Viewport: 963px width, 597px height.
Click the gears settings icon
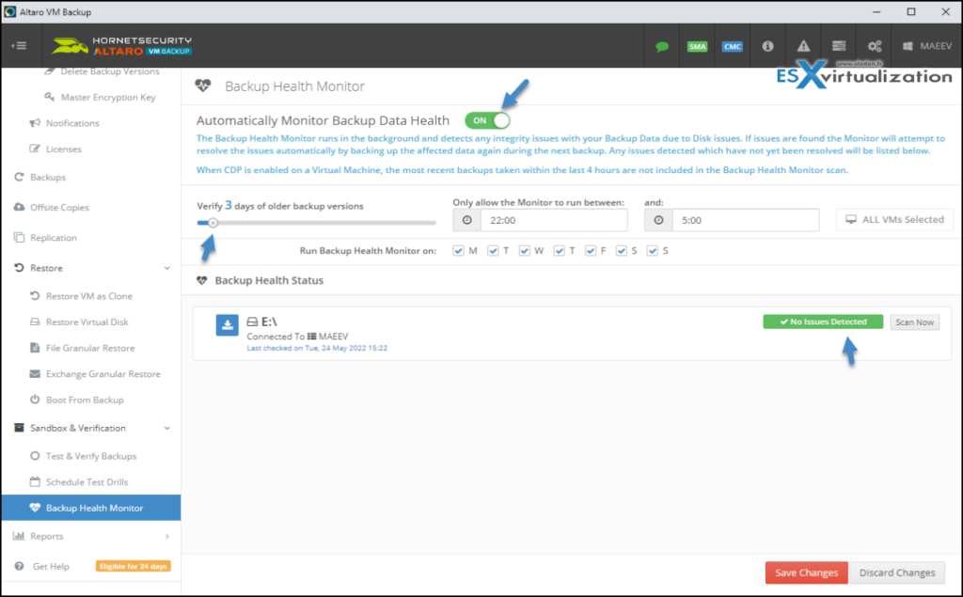click(x=874, y=45)
